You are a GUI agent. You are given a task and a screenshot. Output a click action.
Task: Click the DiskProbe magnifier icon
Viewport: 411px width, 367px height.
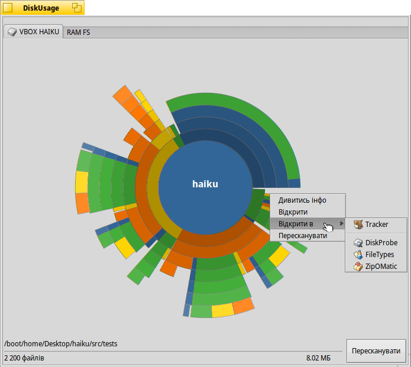[x=358, y=243]
